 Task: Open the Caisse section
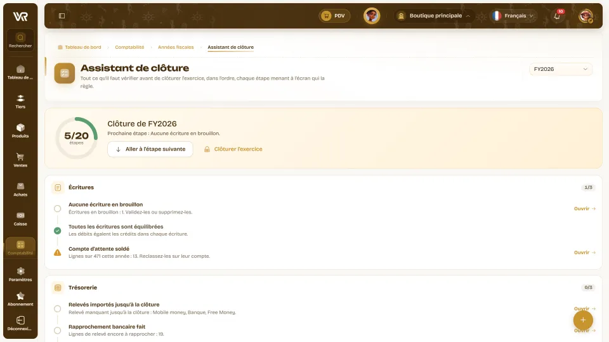(20, 218)
